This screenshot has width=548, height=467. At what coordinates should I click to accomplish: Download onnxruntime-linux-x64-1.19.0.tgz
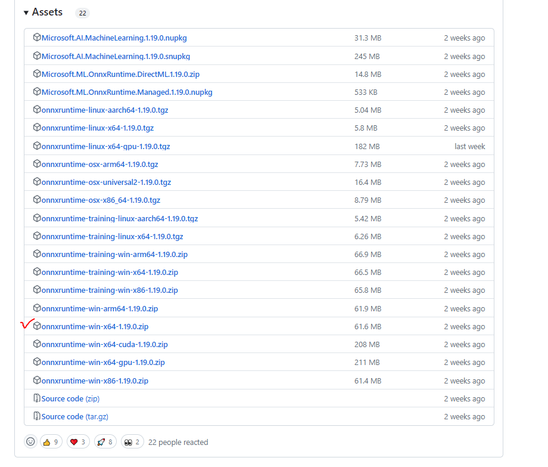[98, 128]
